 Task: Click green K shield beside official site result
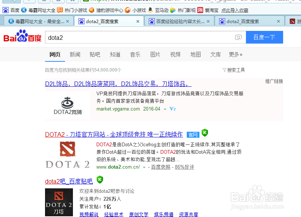click(x=205, y=133)
